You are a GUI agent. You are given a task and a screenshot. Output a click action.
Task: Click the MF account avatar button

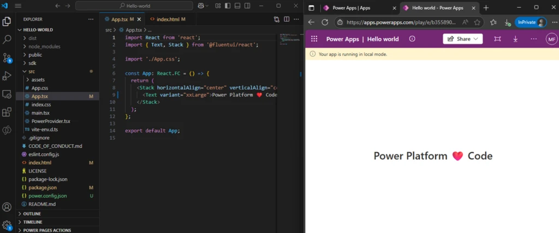(551, 39)
